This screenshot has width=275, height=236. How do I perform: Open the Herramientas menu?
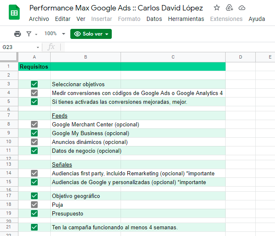(x=186, y=19)
